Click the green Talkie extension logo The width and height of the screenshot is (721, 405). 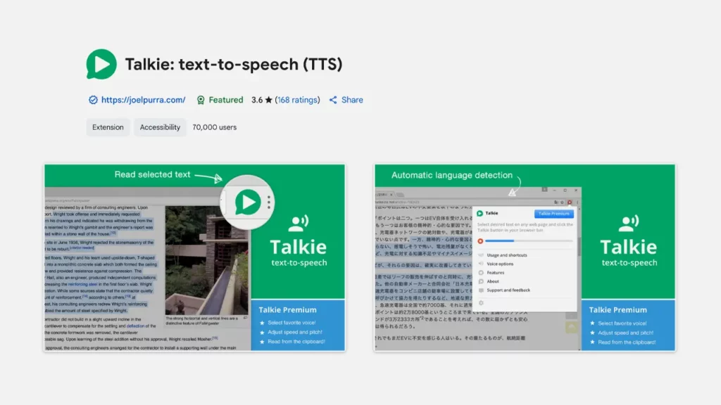pos(101,64)
